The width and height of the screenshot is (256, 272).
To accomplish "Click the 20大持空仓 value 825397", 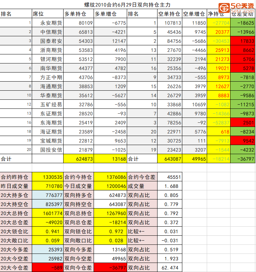I will click(47, 204).
